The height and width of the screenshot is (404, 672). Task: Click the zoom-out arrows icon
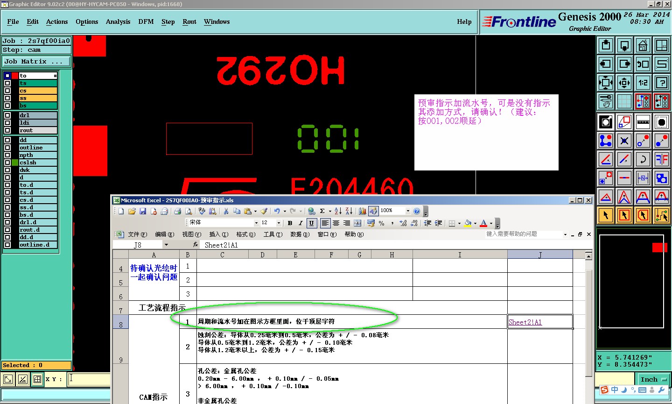pyautogui.click(x=606, y=83)
